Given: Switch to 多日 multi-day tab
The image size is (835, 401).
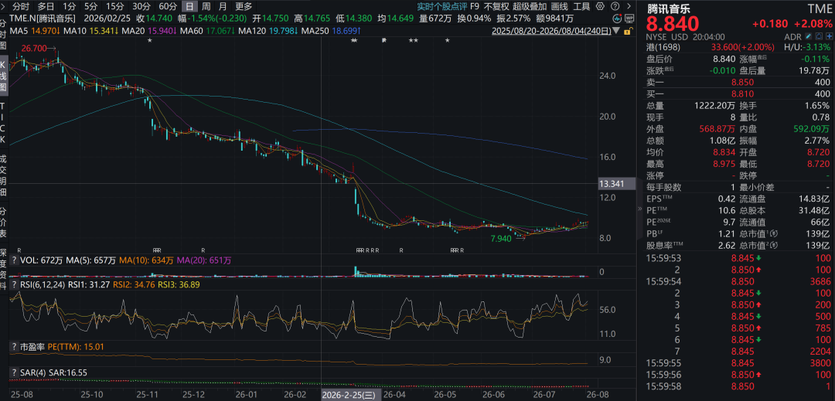Looking at the screenshot, I should click(x=46, y=7).
